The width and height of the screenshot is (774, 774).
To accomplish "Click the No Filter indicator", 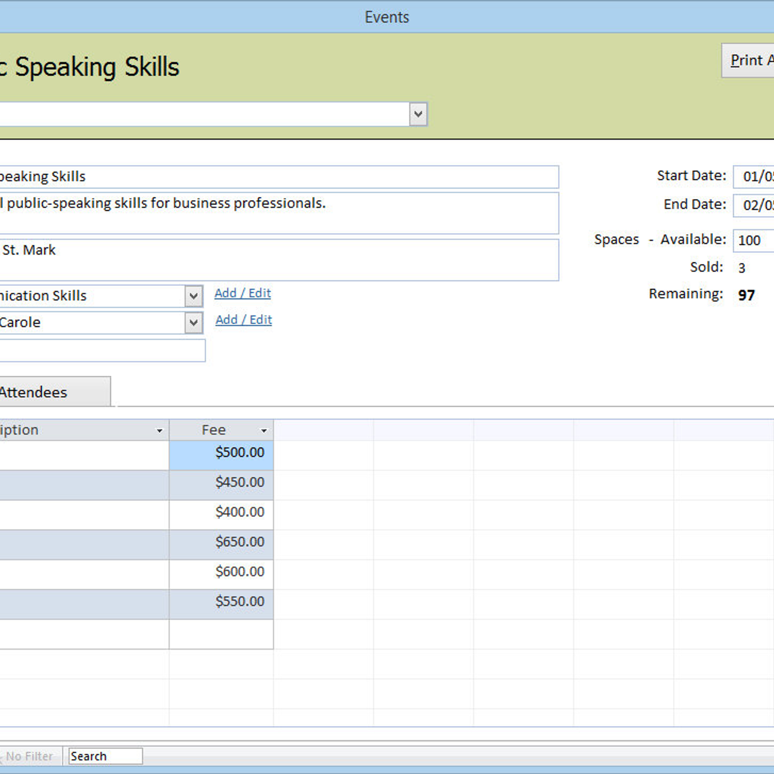I will click(29, 756).
